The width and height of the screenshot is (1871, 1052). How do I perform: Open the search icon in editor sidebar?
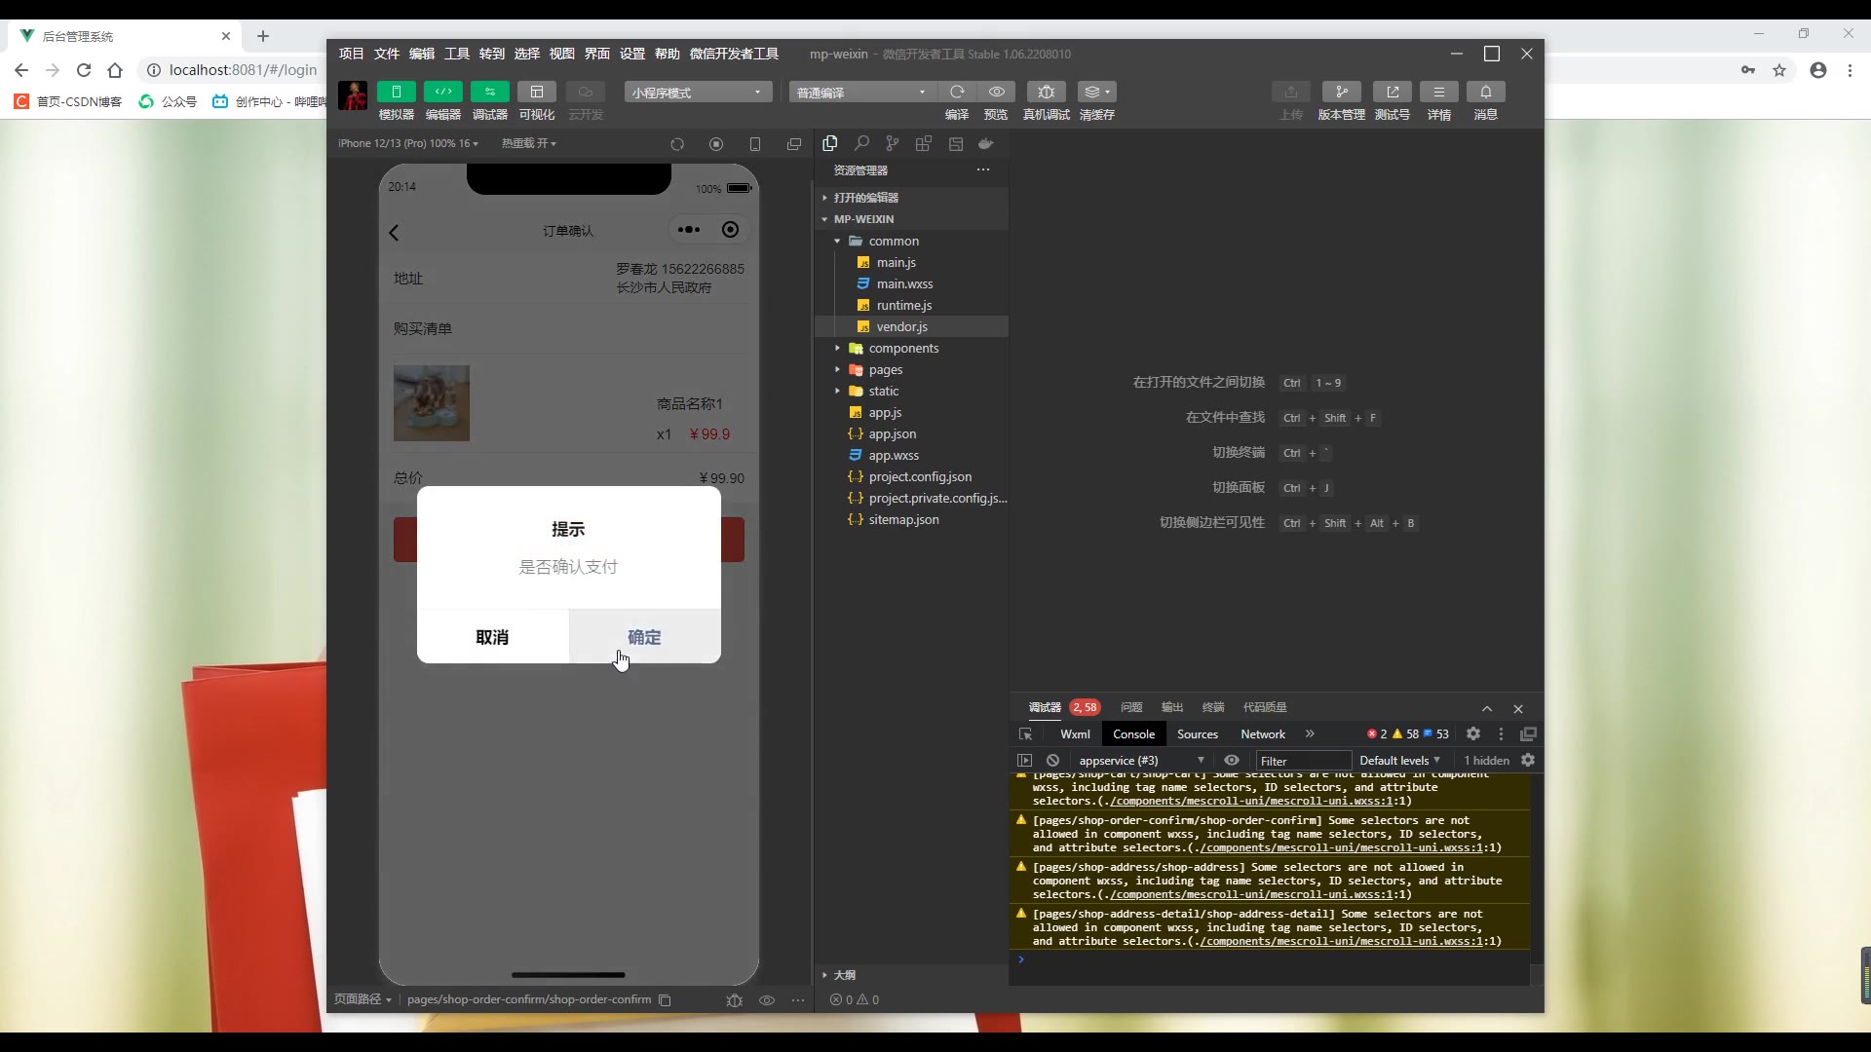(861, 143)
